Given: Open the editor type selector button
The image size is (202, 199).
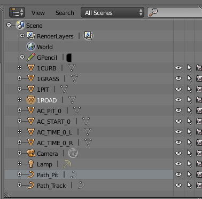Looking at the screenshot, I should [x=17, y=12].
